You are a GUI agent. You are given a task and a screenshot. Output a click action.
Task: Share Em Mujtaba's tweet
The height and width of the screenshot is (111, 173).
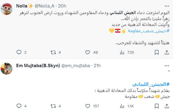click(x=167, y=106)
